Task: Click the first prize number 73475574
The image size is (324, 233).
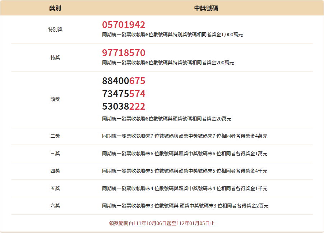Action: pyautogui.click(x=124, y=94)
